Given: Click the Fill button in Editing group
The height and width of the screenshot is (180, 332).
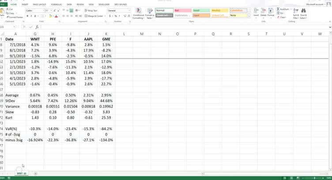Looking at the screenshot, I should pos(280,13).
